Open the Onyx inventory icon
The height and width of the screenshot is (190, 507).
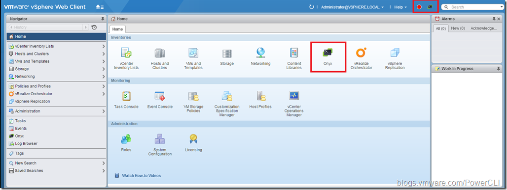point(327,57)
